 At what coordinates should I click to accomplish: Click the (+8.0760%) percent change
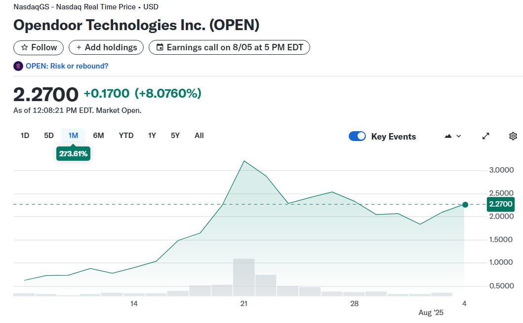pyautogui.click(x=168, y=94)
